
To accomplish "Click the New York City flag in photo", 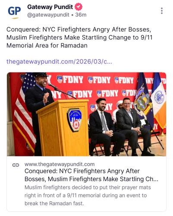I will pos(159,101).
